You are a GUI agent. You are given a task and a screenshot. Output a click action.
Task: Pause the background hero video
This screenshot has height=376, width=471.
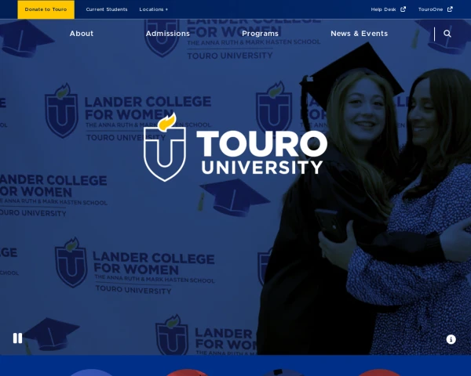[18, 338]
